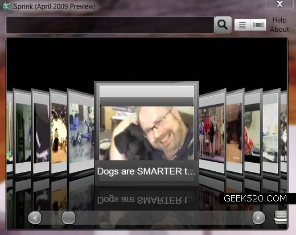
Task: Click the left arrow carousel button
Action: [35, 218]
